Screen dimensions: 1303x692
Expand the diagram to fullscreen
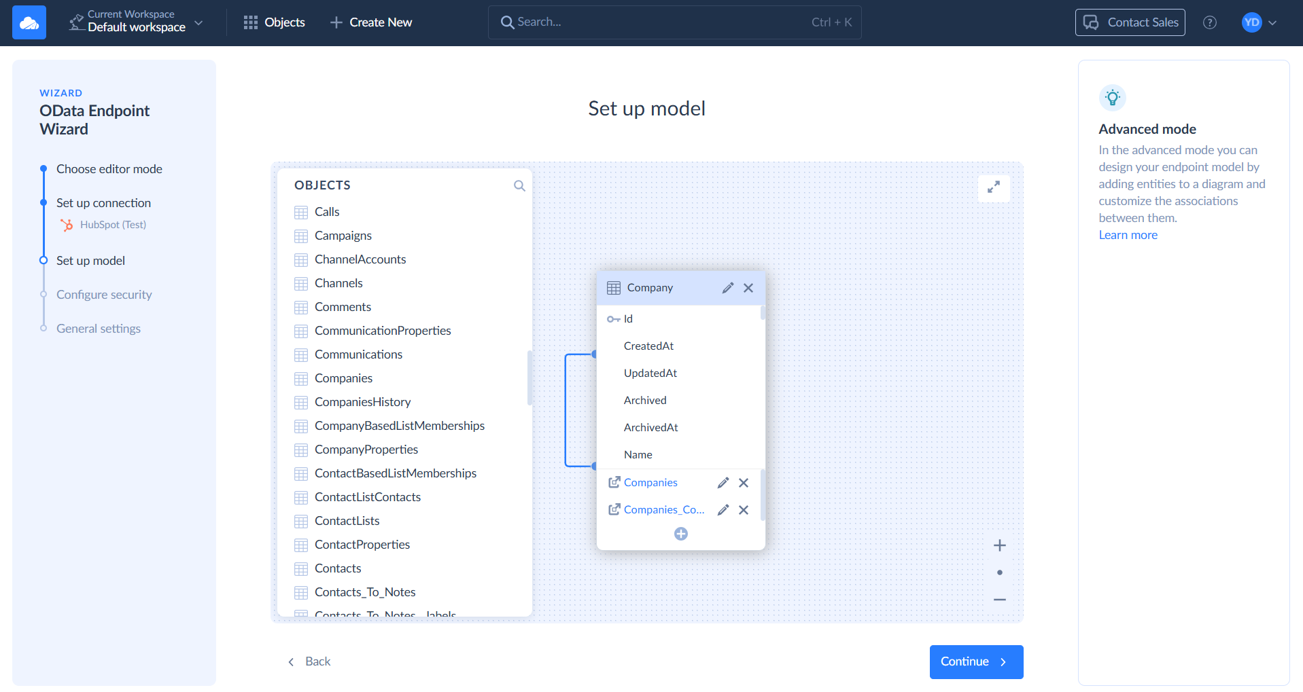[x=994, y=188]
